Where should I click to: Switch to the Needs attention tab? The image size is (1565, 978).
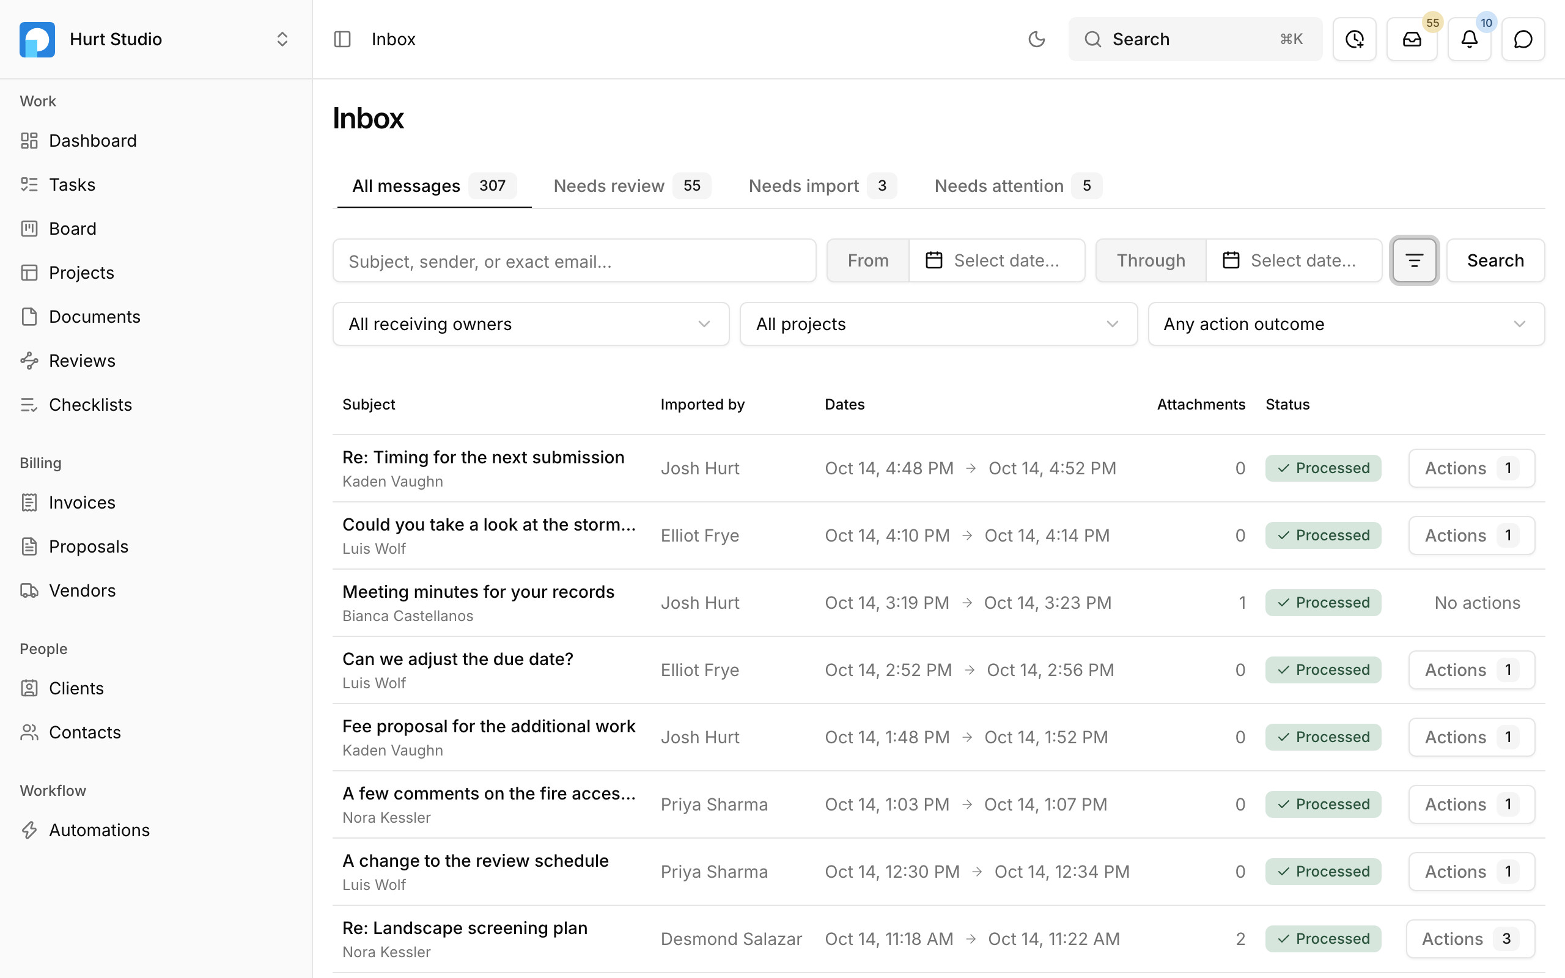pyautogui.click(x=1018, y=186)
